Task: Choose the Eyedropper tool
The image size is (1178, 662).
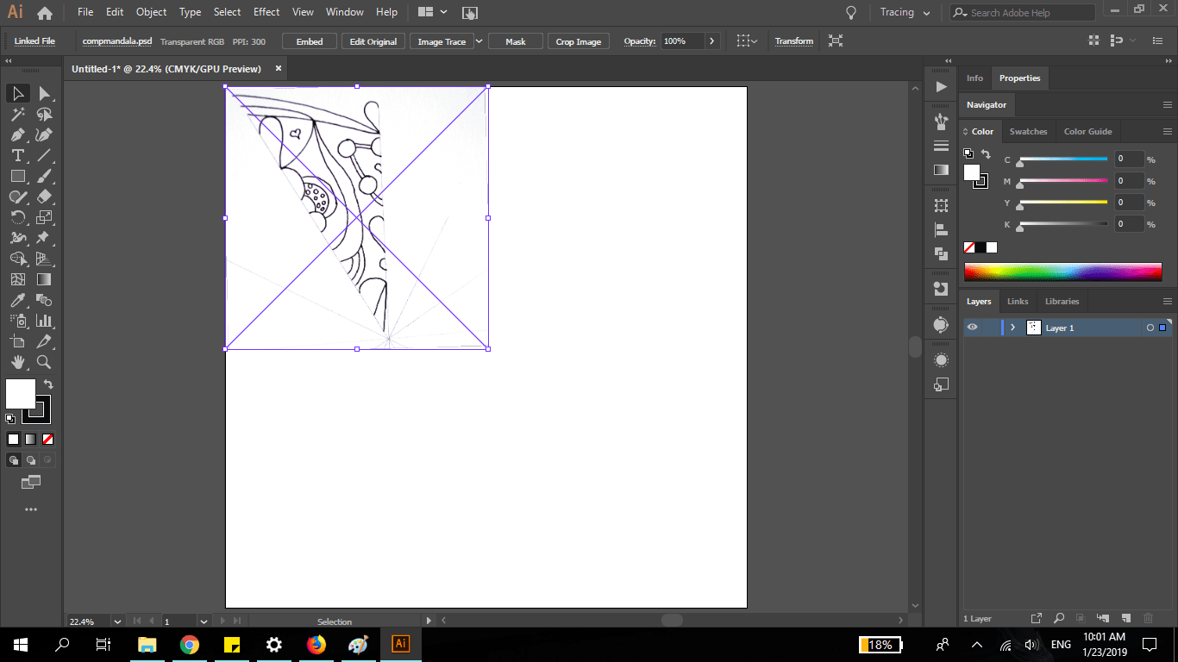Action: [17, 300]
